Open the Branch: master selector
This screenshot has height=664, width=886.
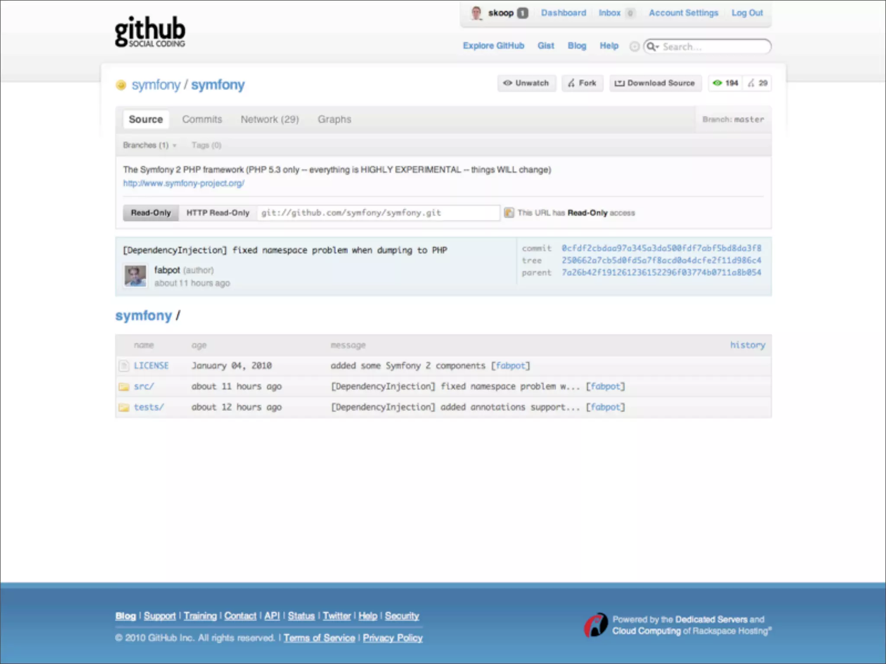(733, 119)
